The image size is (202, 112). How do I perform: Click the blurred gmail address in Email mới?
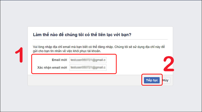(88, 60)
